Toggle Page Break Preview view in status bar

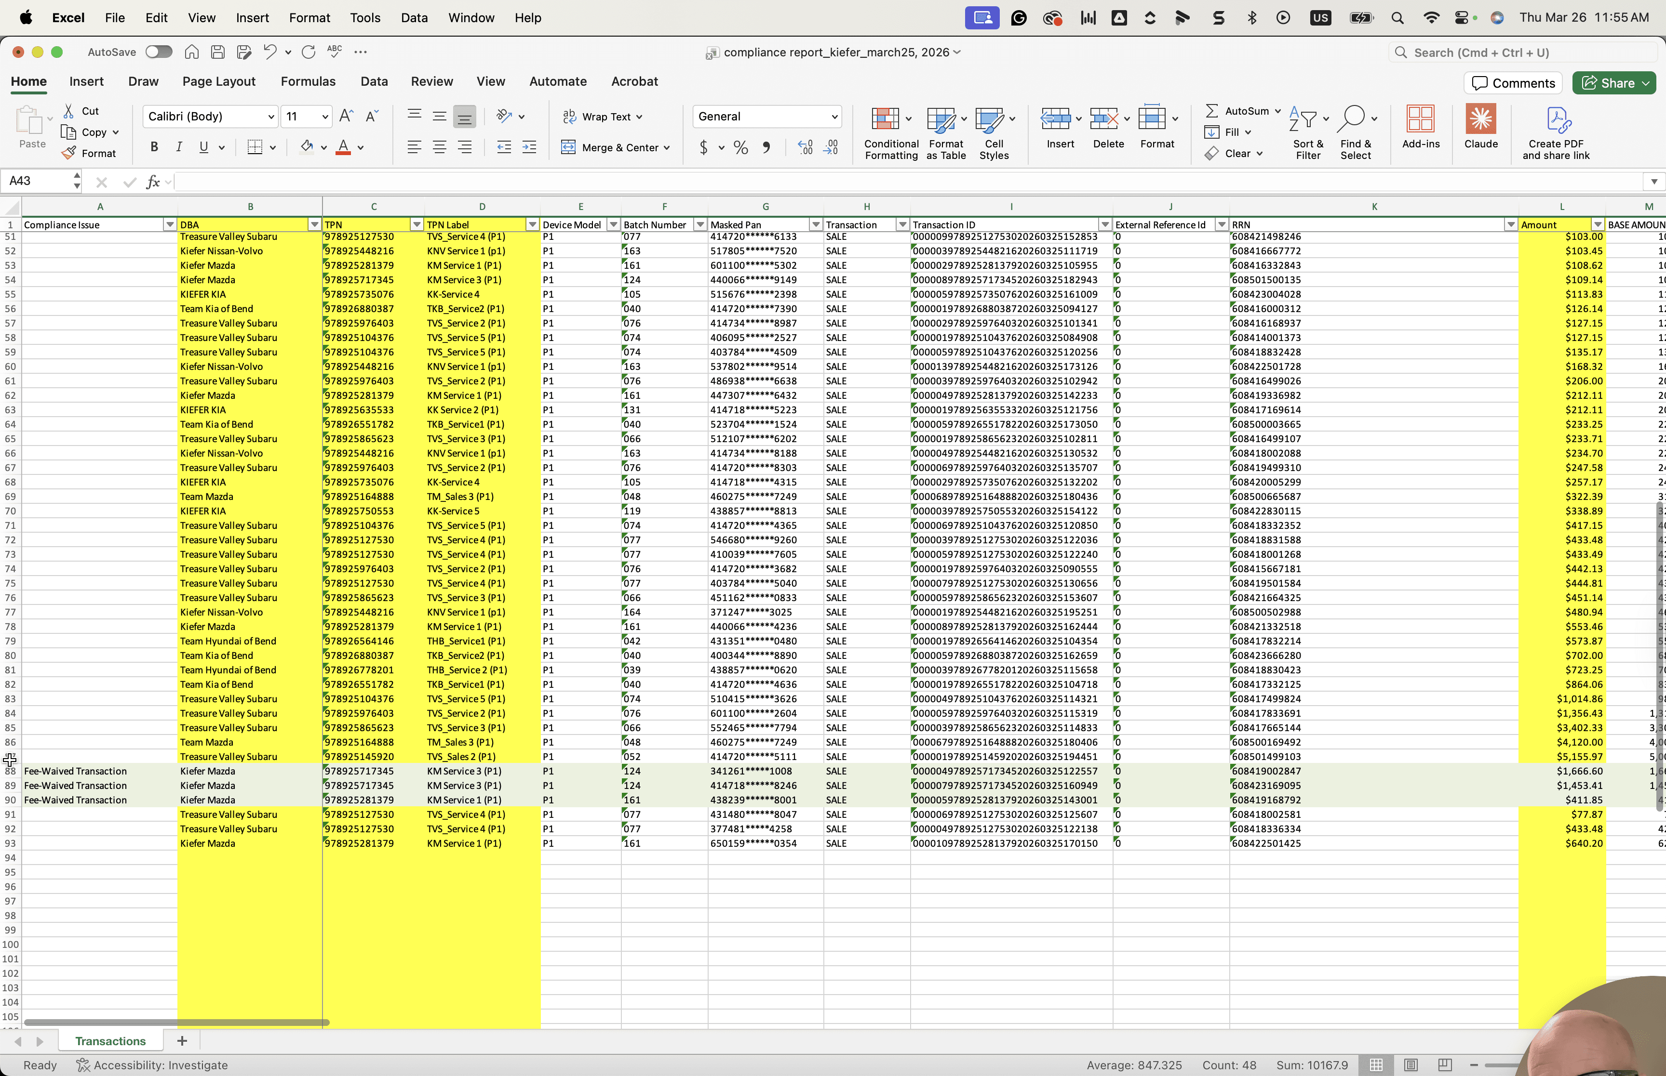point(1445,1065)
